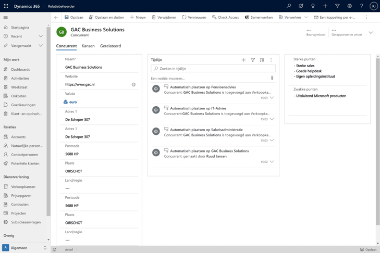The width and height of the screenshot is (380, 253).
Task: Click Opslaan in the command bar
Action: coord(74,17)
